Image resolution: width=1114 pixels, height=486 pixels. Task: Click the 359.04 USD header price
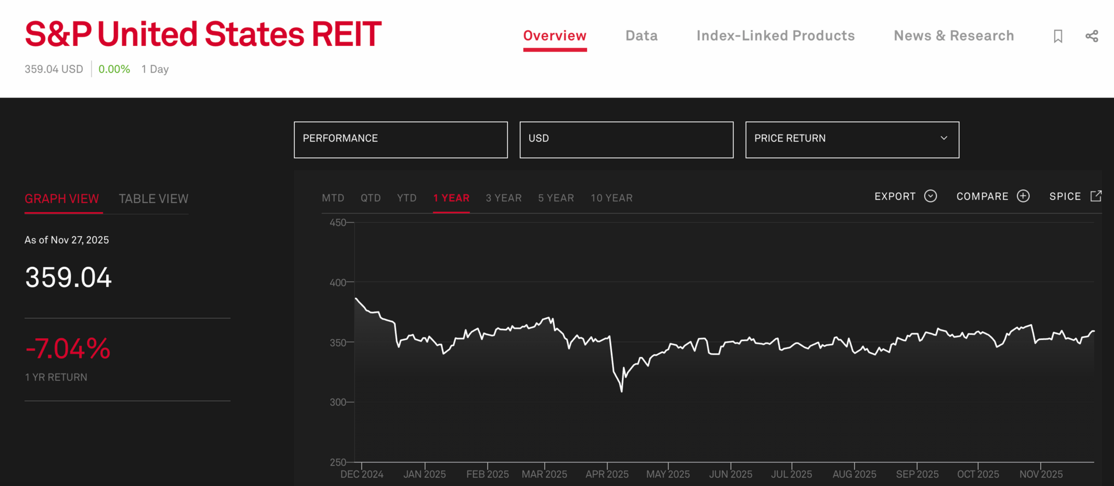tap(54, 69)
